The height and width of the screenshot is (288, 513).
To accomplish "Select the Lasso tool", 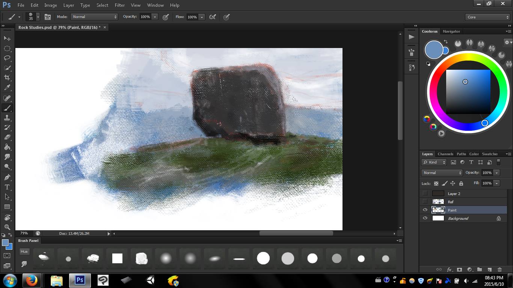I will (7, 58).
